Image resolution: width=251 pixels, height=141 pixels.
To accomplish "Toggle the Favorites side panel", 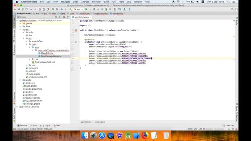I will tap(14, 98).
